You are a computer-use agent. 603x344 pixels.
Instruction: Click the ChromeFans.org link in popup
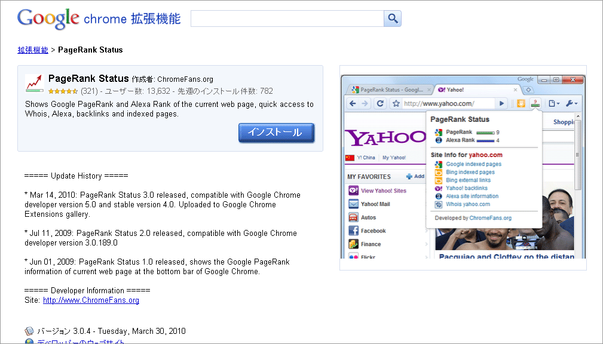pos(490,218)
